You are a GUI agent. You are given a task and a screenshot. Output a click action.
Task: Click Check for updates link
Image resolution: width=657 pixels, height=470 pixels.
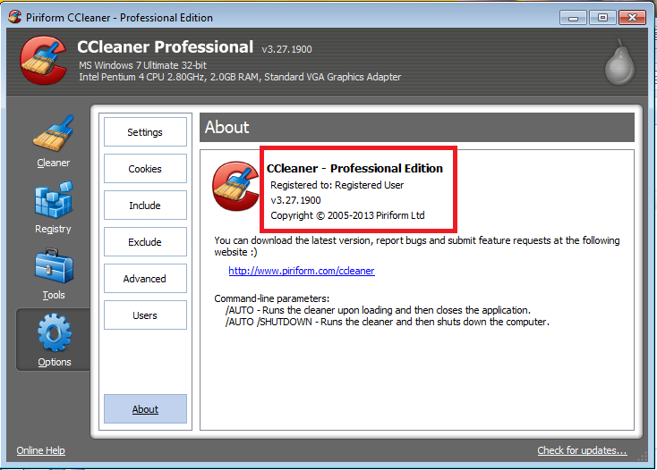coord(582,450)
